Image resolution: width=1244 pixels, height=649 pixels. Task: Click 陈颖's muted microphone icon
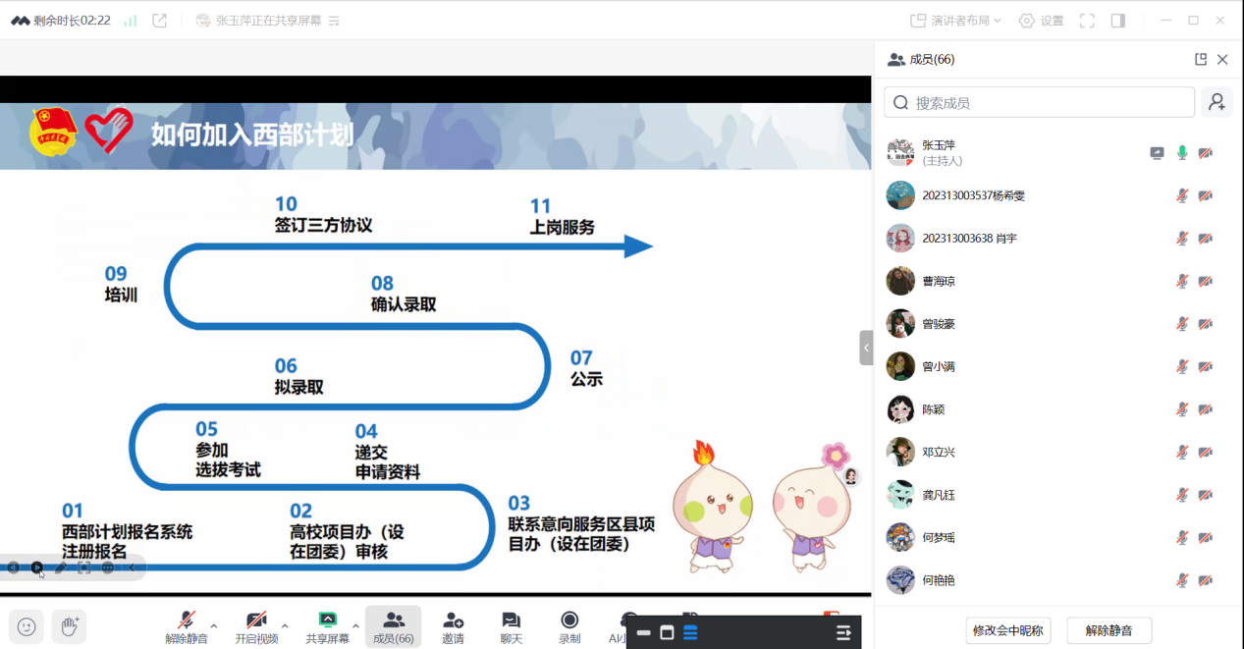pos(1182,408)
